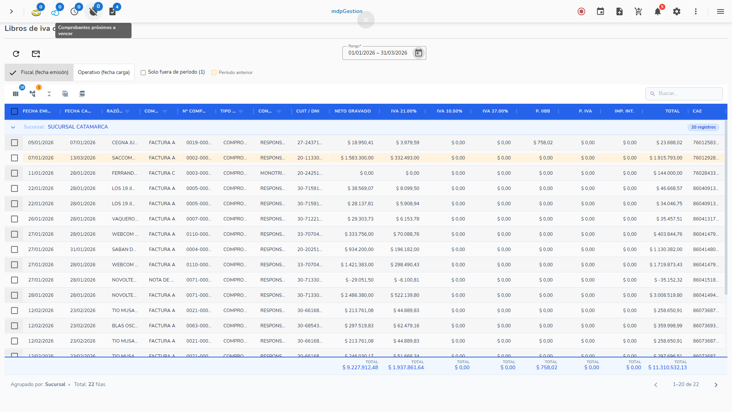Viewport: 732px width, 412px height.
Task: Click the export to spreadsheet icon
Action: click(65, 94)
